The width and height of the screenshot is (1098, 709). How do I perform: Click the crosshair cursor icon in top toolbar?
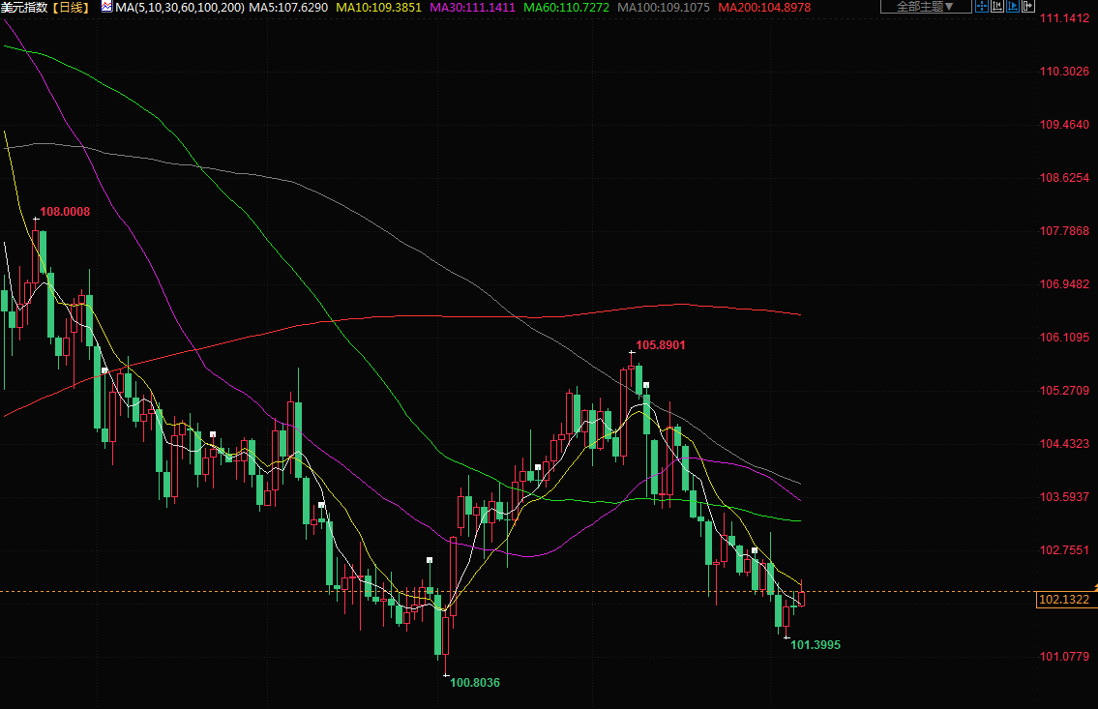(x=983, y=7)
